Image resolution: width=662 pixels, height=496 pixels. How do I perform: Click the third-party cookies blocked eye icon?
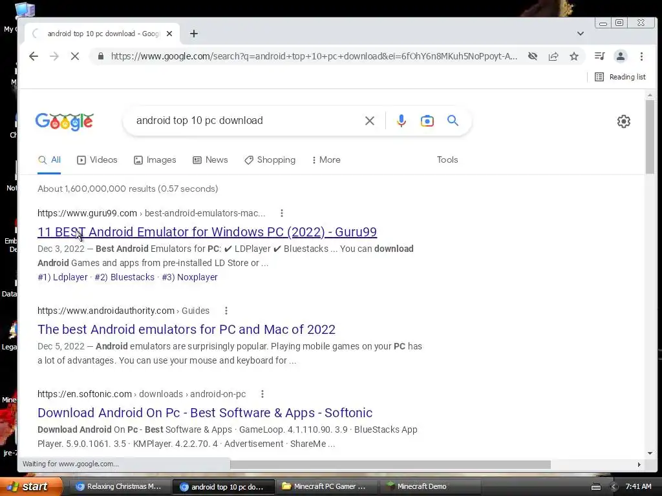click(533, 56)
